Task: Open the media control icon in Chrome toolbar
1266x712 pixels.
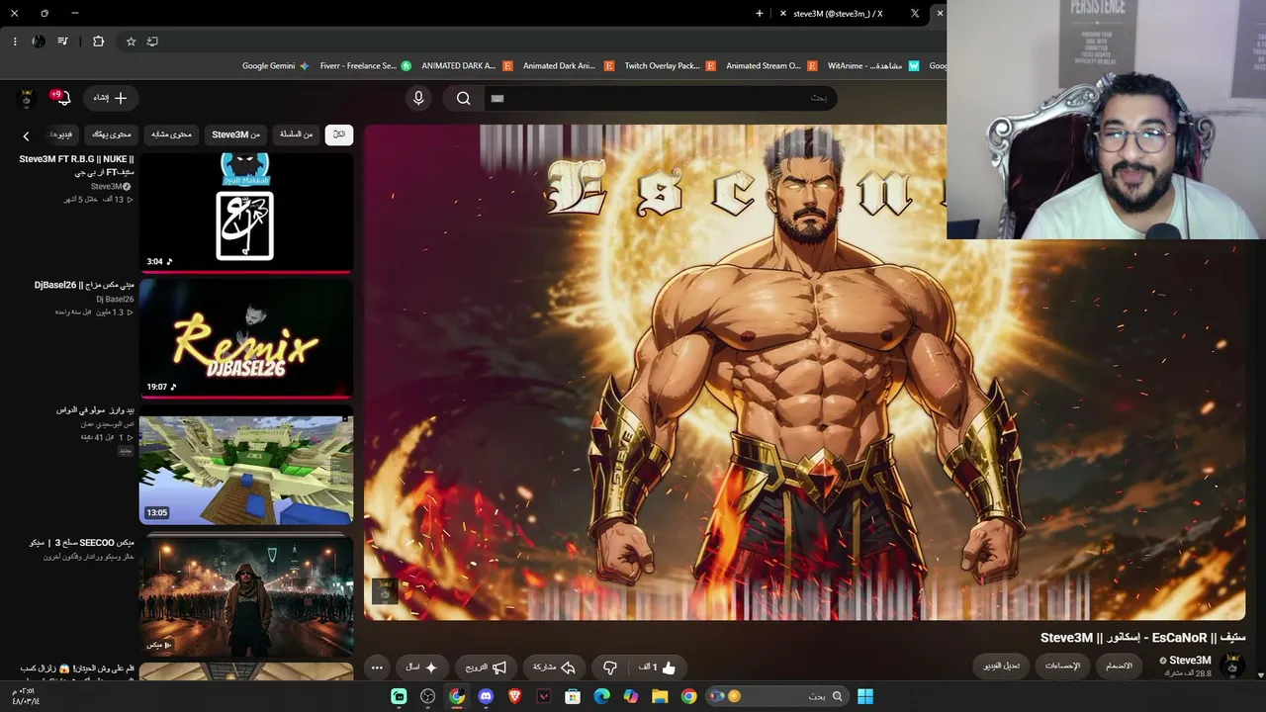Action: pos(63,42)
